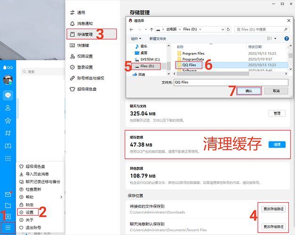The width and height of the screenshot is (295, 235).
Task: Expand the 帮助 submenu arrow
Action: tap(61, 197)
